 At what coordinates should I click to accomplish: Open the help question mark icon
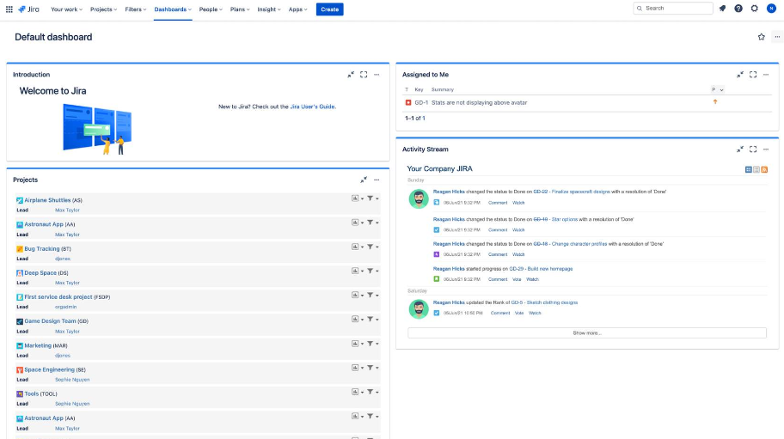[738, 9]
